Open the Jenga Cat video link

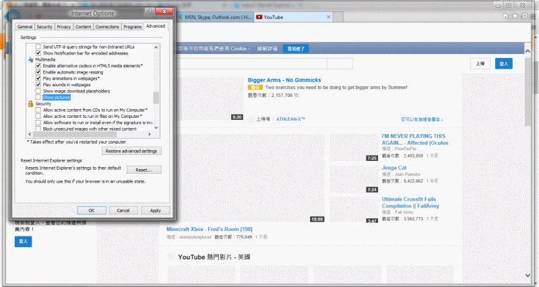(x=394, y=168)
